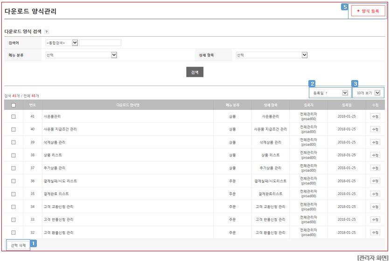
Task: Open the 등록일 sort order dropdown
Action: (330, 93)
